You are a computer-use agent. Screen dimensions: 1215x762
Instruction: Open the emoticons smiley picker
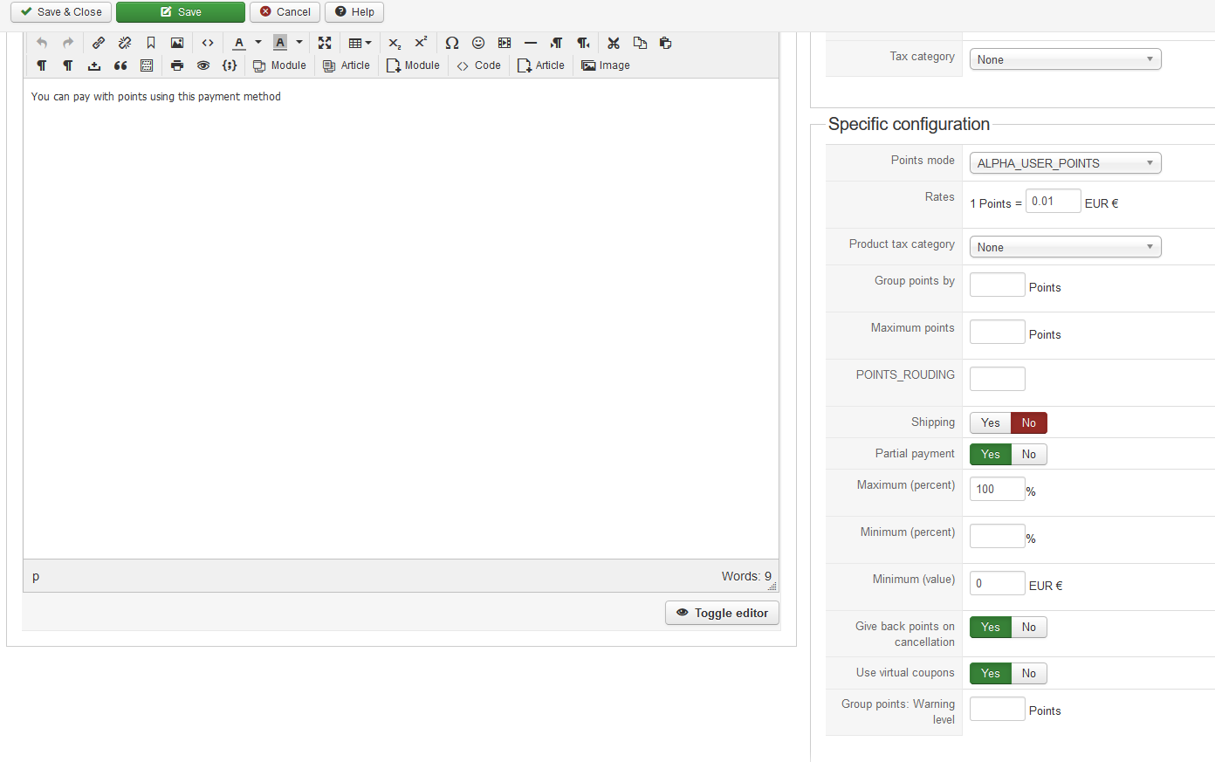coord(478,43)
